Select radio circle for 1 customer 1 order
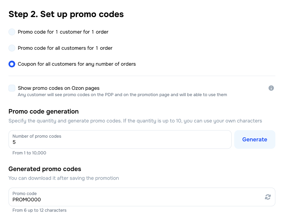Viewport: 285px width, 223px height. click(12, 32)
